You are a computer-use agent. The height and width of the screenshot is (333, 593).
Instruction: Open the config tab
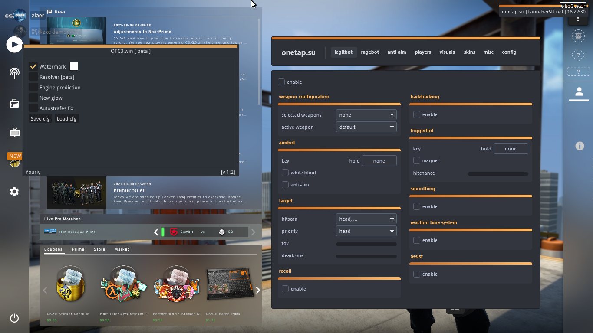(x=509, y=52)
